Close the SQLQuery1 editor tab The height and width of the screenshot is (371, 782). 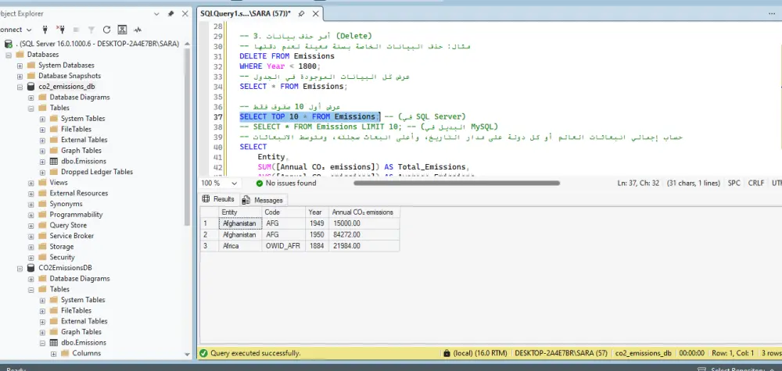point(314,14)
